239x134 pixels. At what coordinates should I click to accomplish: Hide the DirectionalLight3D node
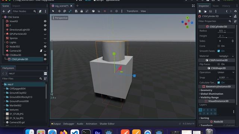(45, 30)
